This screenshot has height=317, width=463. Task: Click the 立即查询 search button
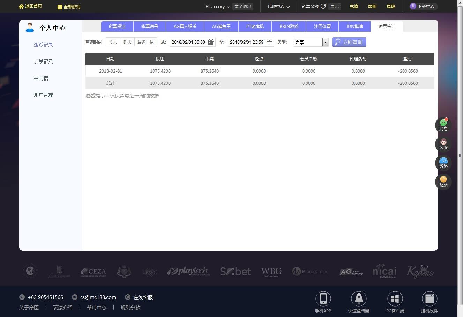point(349,42)
